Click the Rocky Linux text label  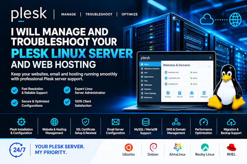click(205, 155)
